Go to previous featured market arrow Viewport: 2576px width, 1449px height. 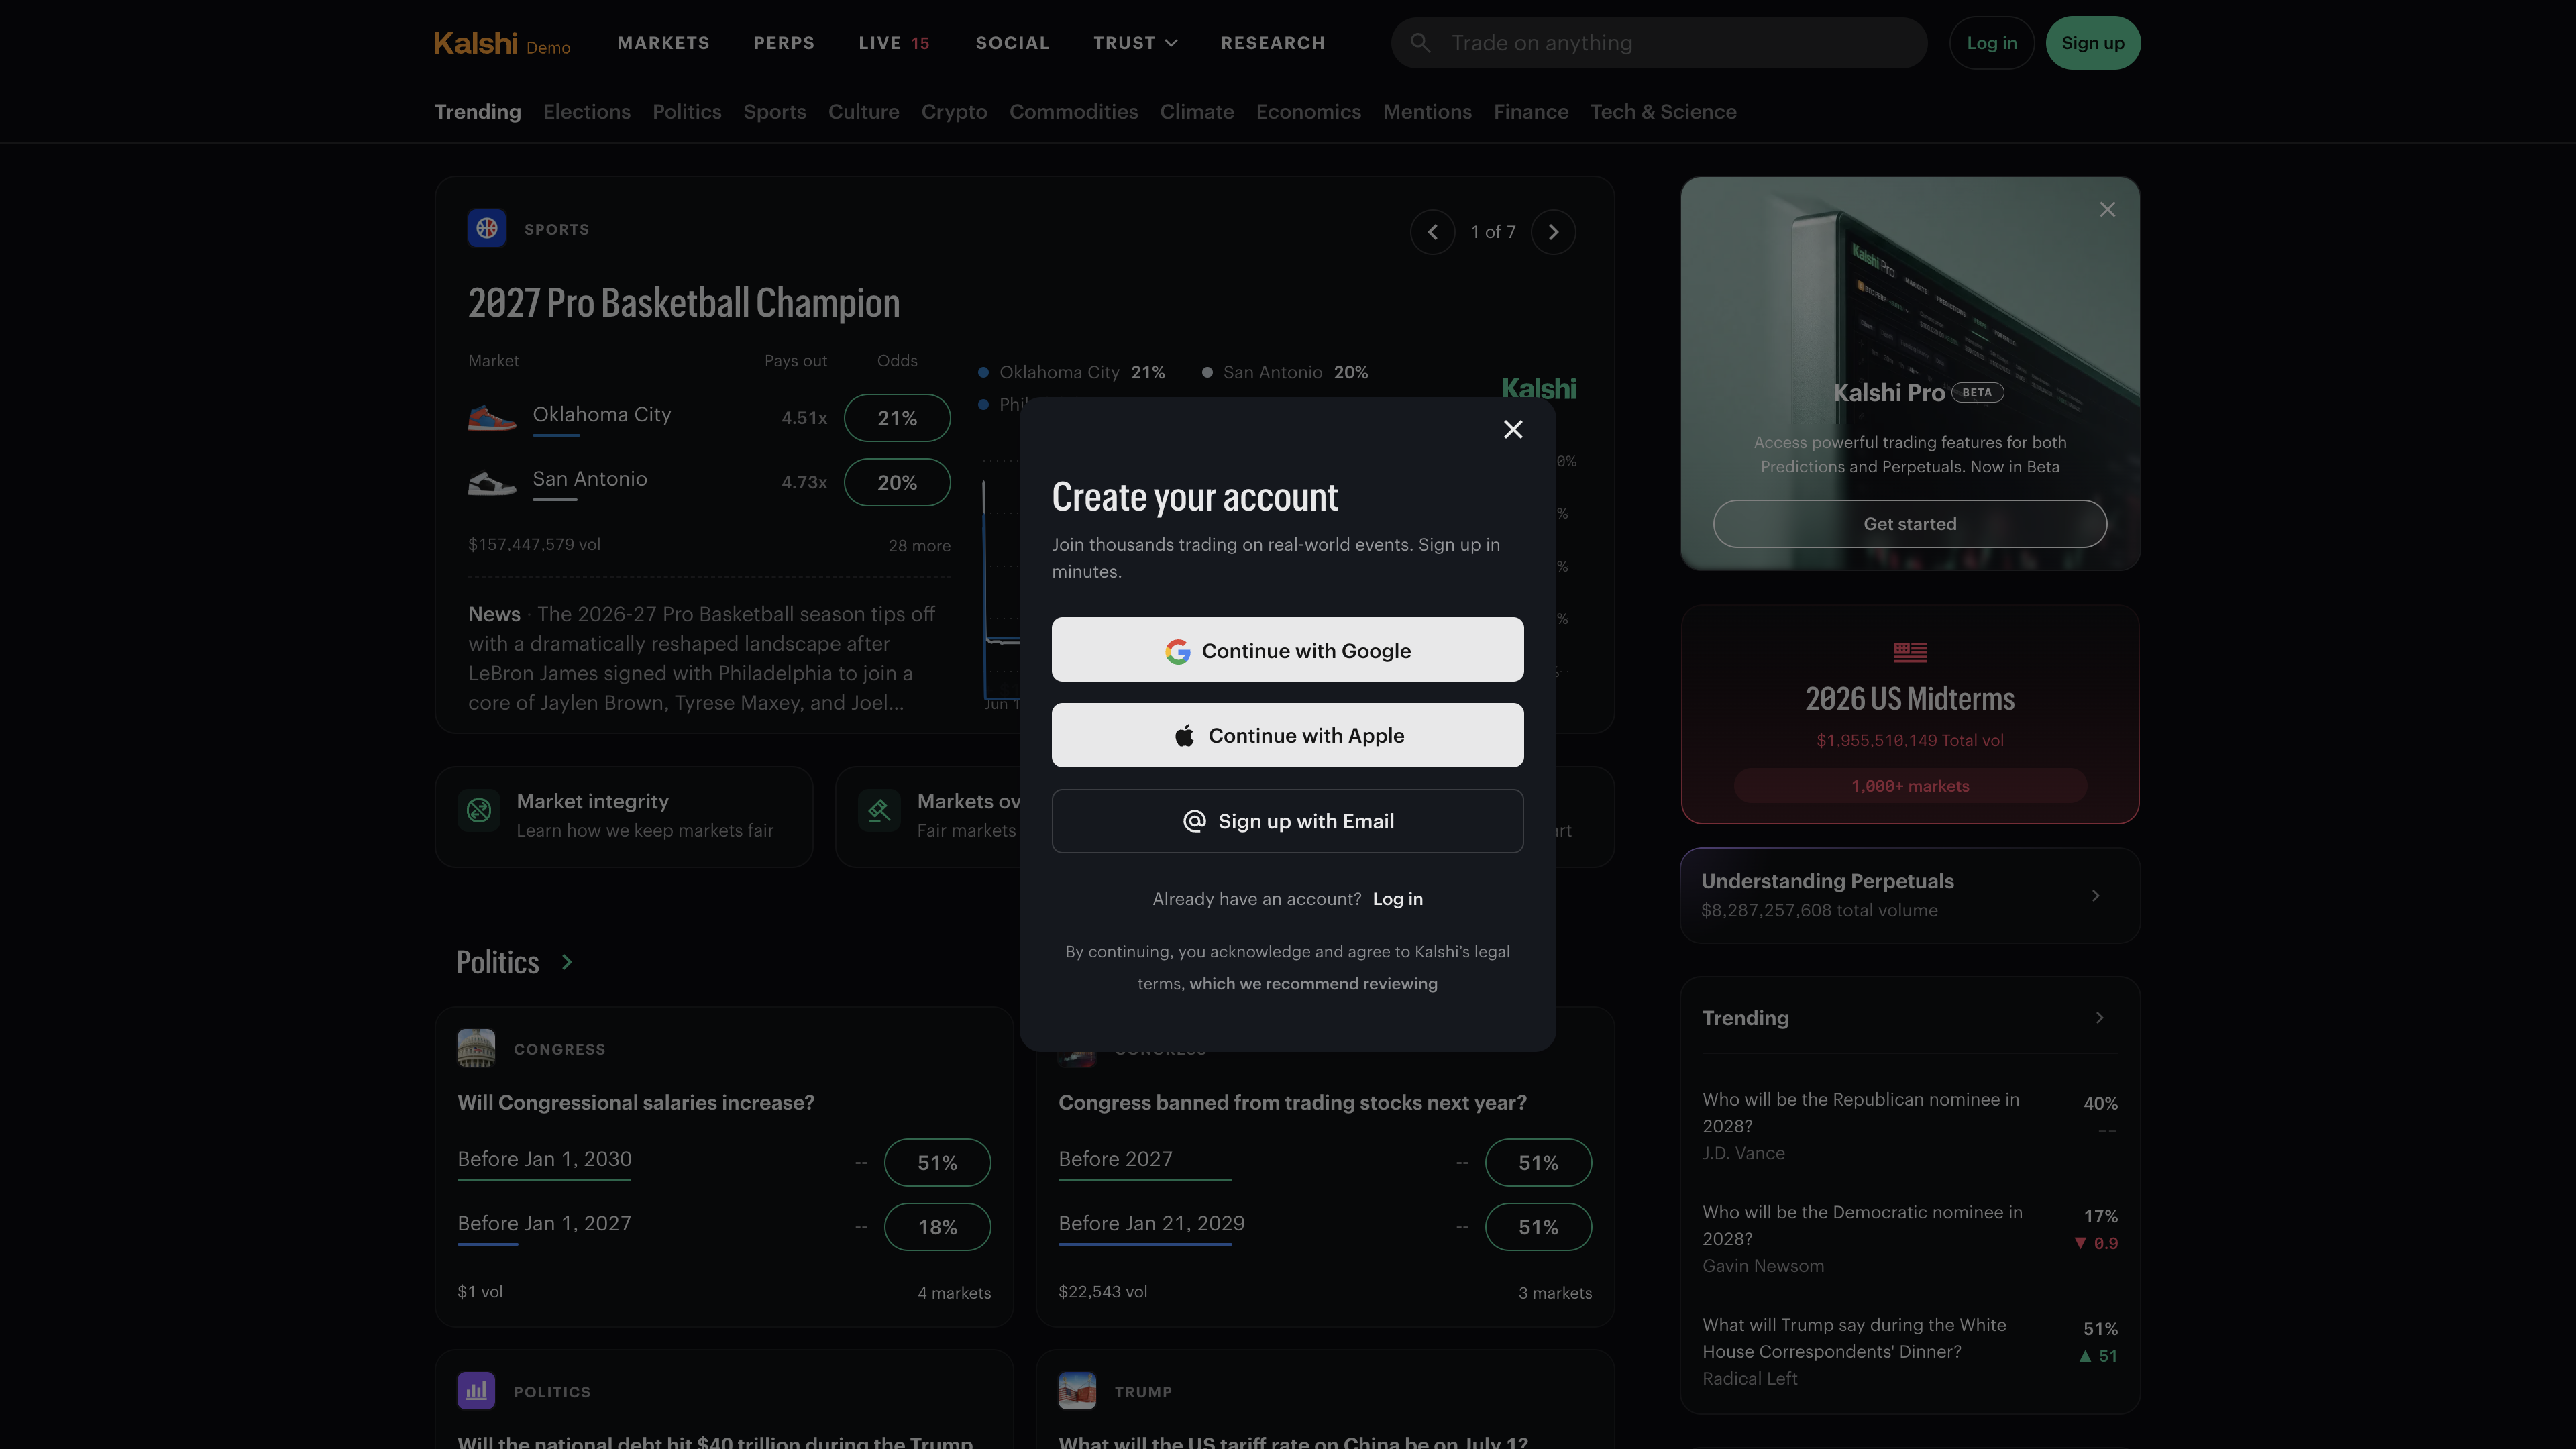coord(1432,232)
